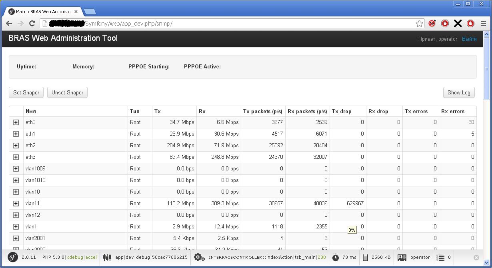Click the Uptime label
Image resolution: width=492 pixels, height=268 pixels.
pos(26,67)
